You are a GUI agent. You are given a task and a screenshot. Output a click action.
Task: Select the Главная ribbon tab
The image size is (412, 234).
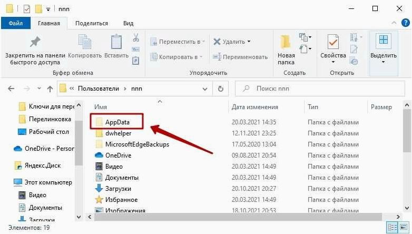49,23
